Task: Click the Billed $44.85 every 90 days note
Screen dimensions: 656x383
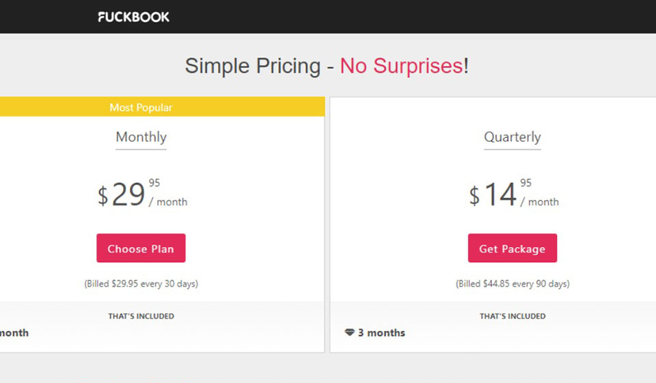Action: (x=512, y=283)
